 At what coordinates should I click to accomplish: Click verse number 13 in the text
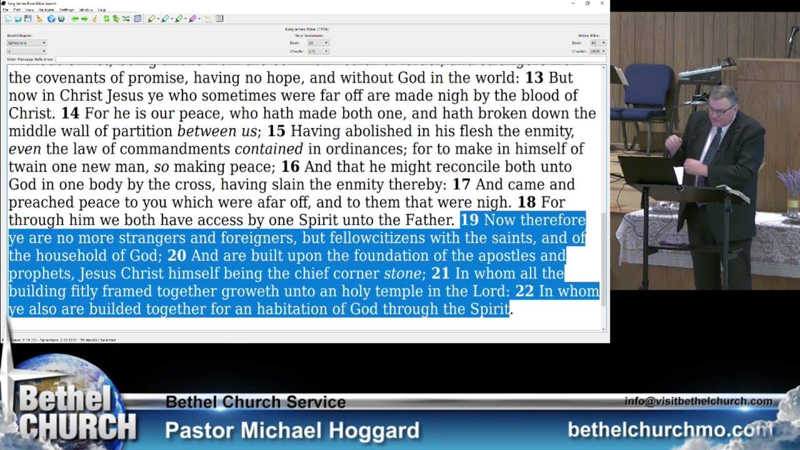click(x=534, y=77)
